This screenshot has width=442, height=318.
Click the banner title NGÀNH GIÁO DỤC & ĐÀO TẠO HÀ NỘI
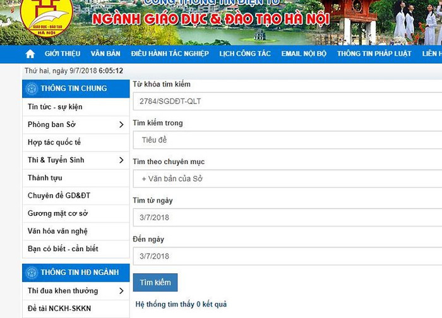(x=211, y=19)
